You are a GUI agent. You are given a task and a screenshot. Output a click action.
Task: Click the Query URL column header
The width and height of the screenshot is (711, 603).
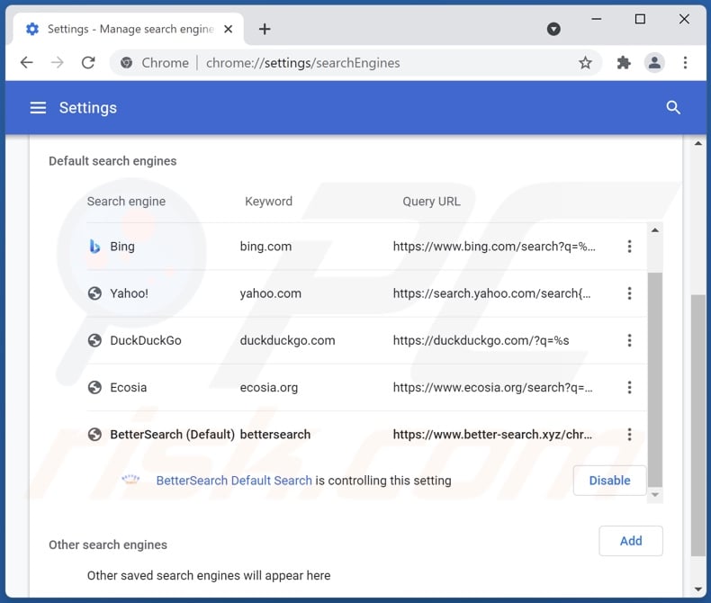point(431,202)
